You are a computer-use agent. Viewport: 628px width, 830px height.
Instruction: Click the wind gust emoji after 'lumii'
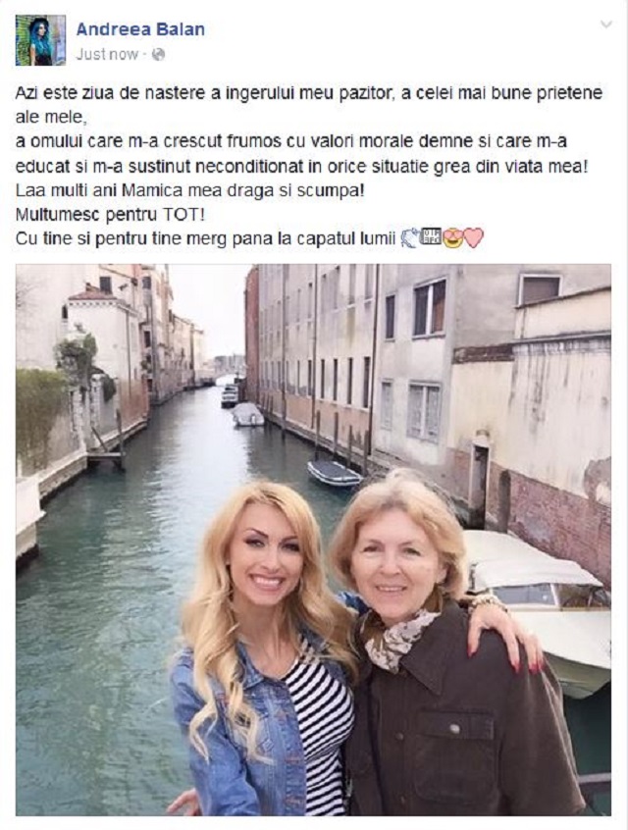coord(409,237)
